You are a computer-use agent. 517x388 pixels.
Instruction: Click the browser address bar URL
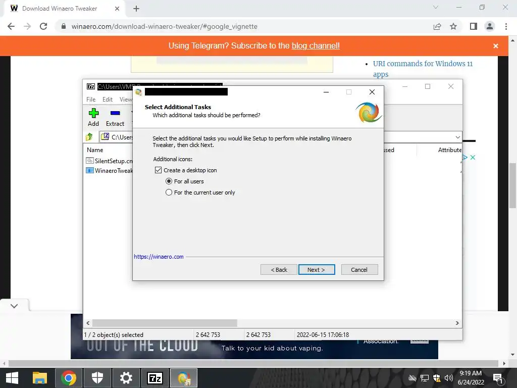[164, 26]
